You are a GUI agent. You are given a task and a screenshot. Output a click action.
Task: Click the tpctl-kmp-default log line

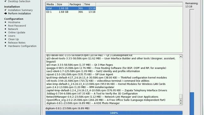pos(106,78)
